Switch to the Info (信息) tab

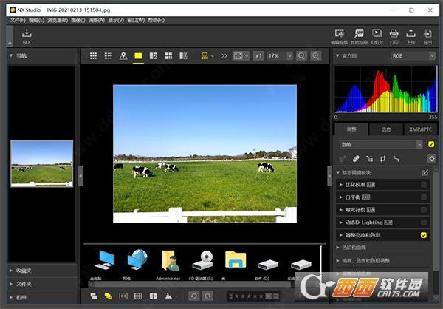[386, 129]
